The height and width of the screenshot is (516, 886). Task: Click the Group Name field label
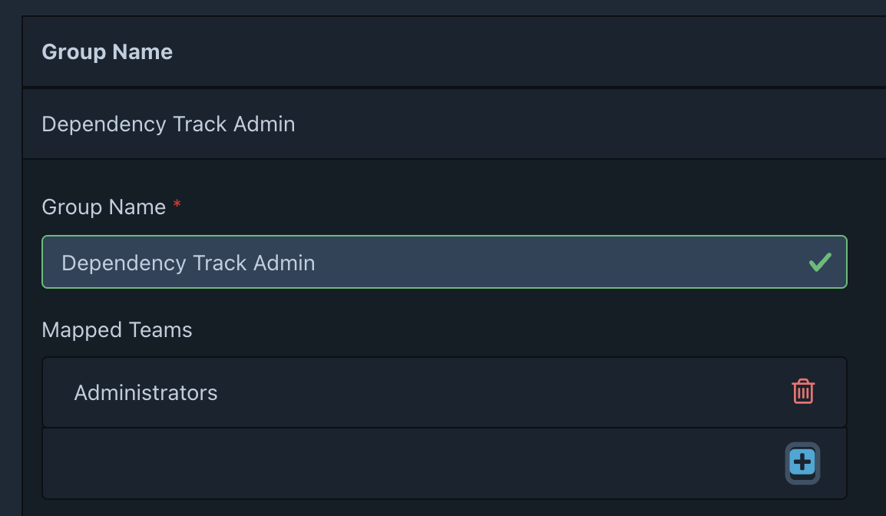tap(104, 207)
